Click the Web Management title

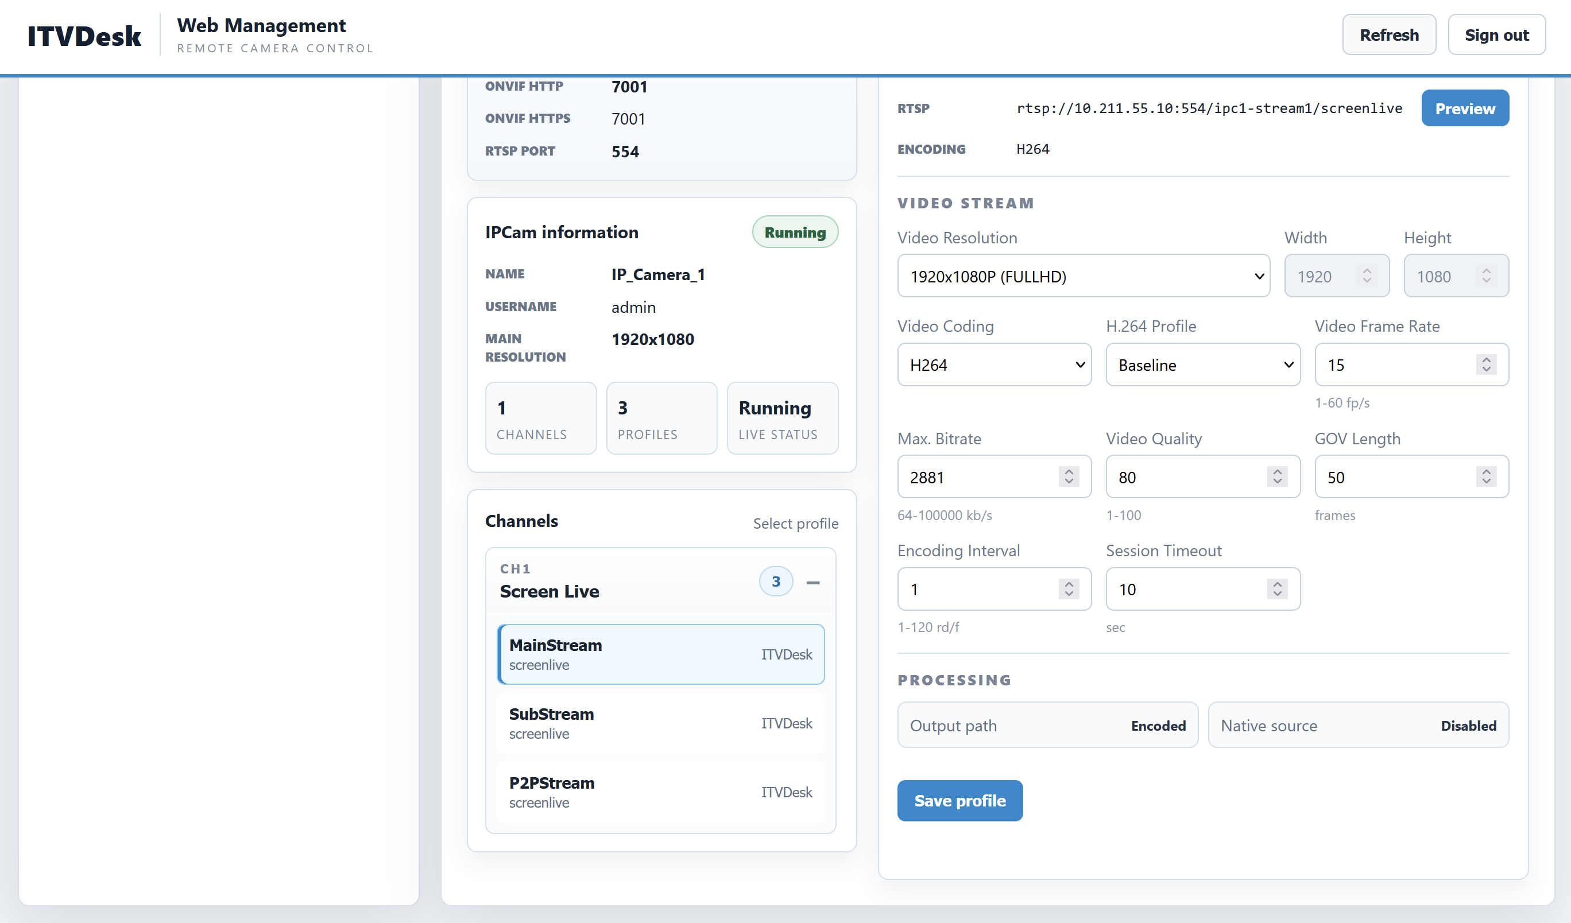click(x=261, y=26)
